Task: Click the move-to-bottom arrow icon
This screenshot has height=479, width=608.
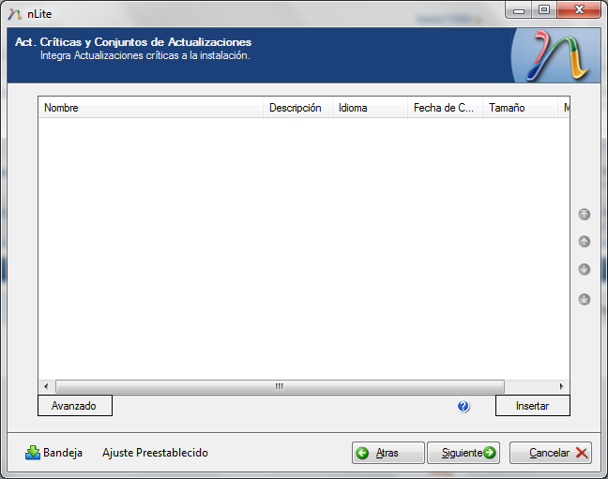Action: tap(584, 300)
